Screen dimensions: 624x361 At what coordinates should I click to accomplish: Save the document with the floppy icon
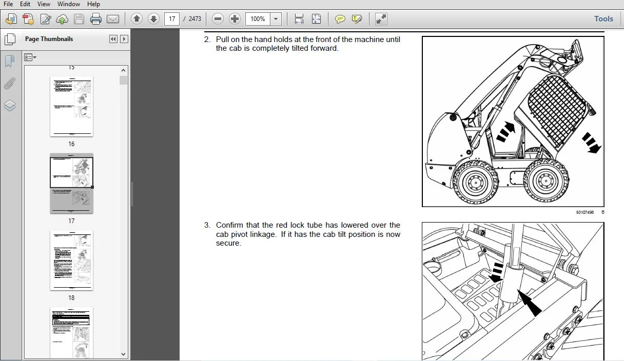[x=79, y=19]
